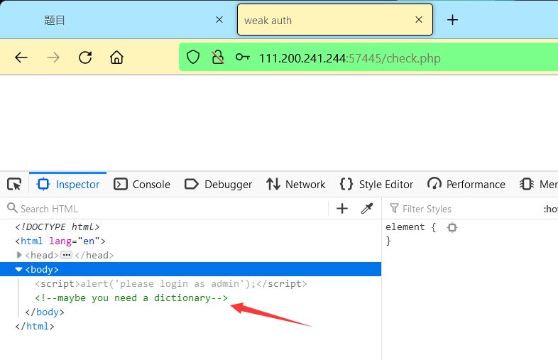The image size is (558, 360).
Task: Switch to the Inspector panel
Action: pos(68,185)
